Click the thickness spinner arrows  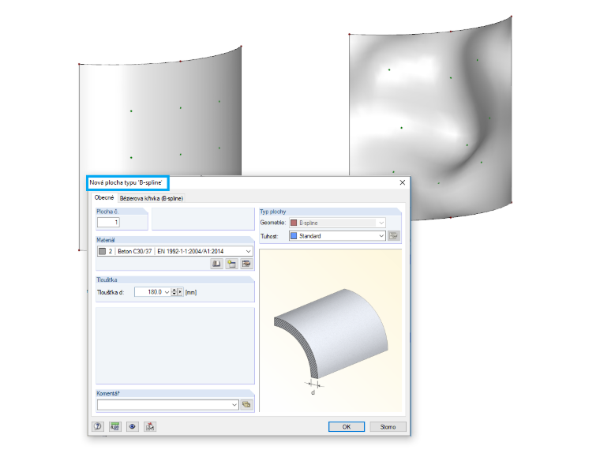174,292
